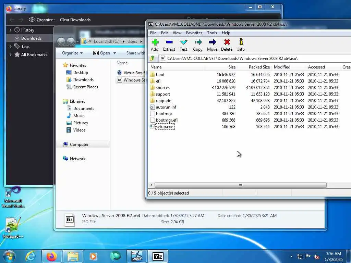
Task: Click the 7-Zip horizontal scrollbar thumb
Action: coord(240,185)
